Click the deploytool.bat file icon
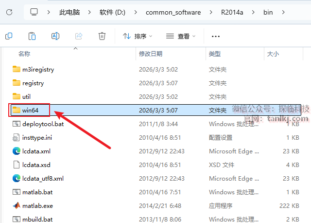Screen dimensions: 311x223 (x=16, y=124)
